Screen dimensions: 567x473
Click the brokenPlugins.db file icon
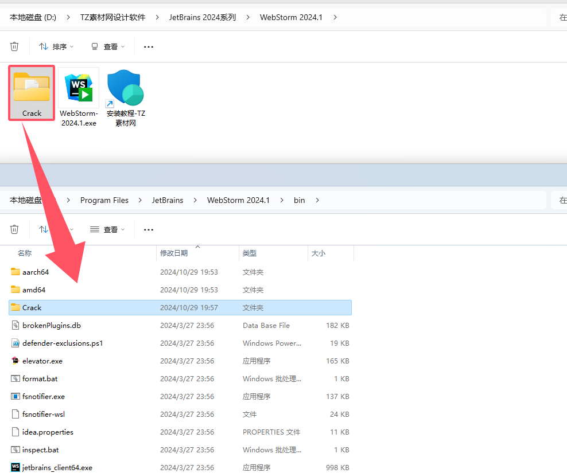click(15, 325)
